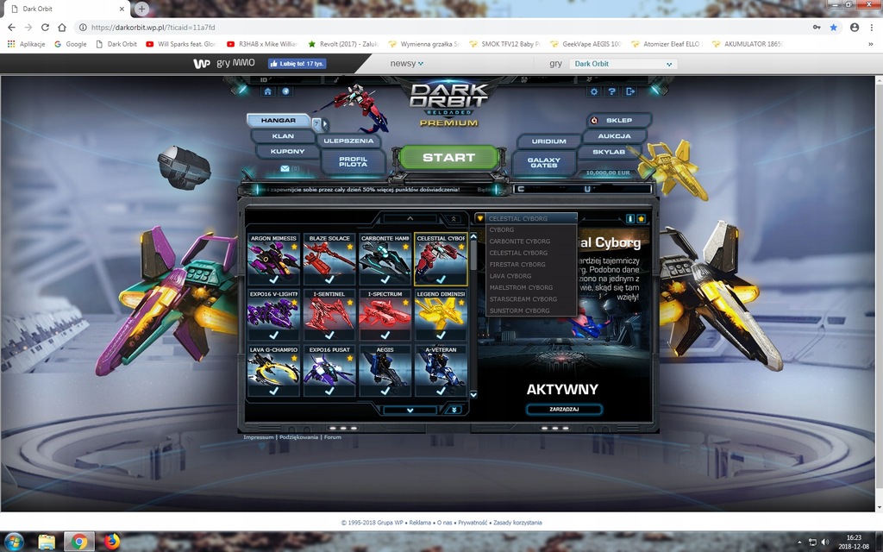Open File Explorer from taskbar
The image size is (883, 552).
(47, 542)
